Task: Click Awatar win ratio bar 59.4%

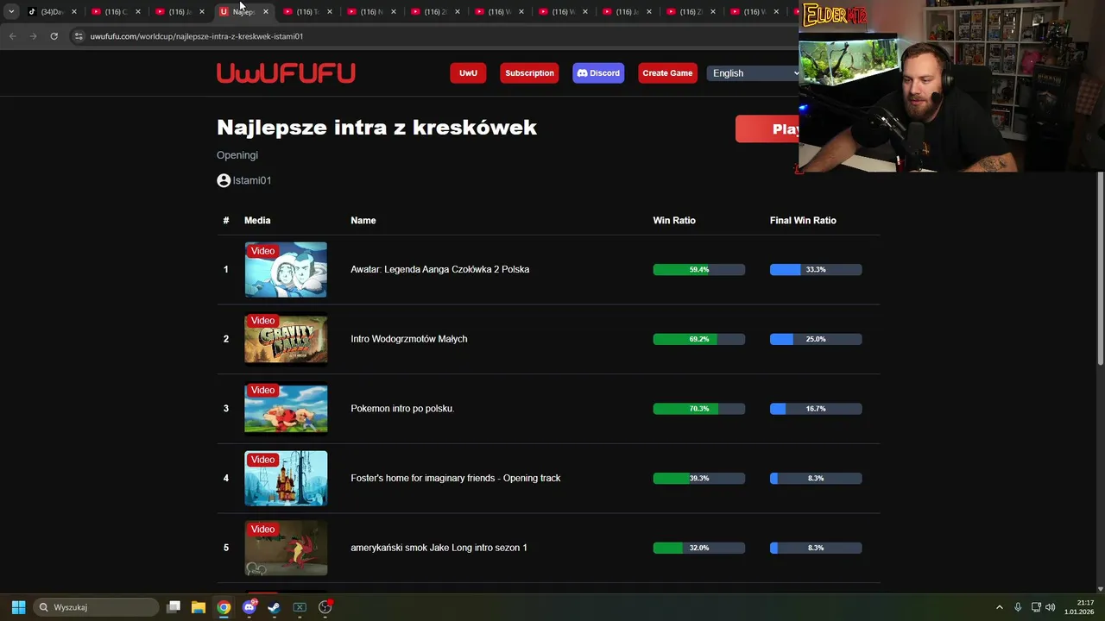Action: [x=699, y=270]
